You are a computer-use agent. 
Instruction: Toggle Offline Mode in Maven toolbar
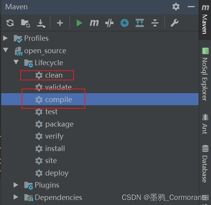[x=109, y=23]
